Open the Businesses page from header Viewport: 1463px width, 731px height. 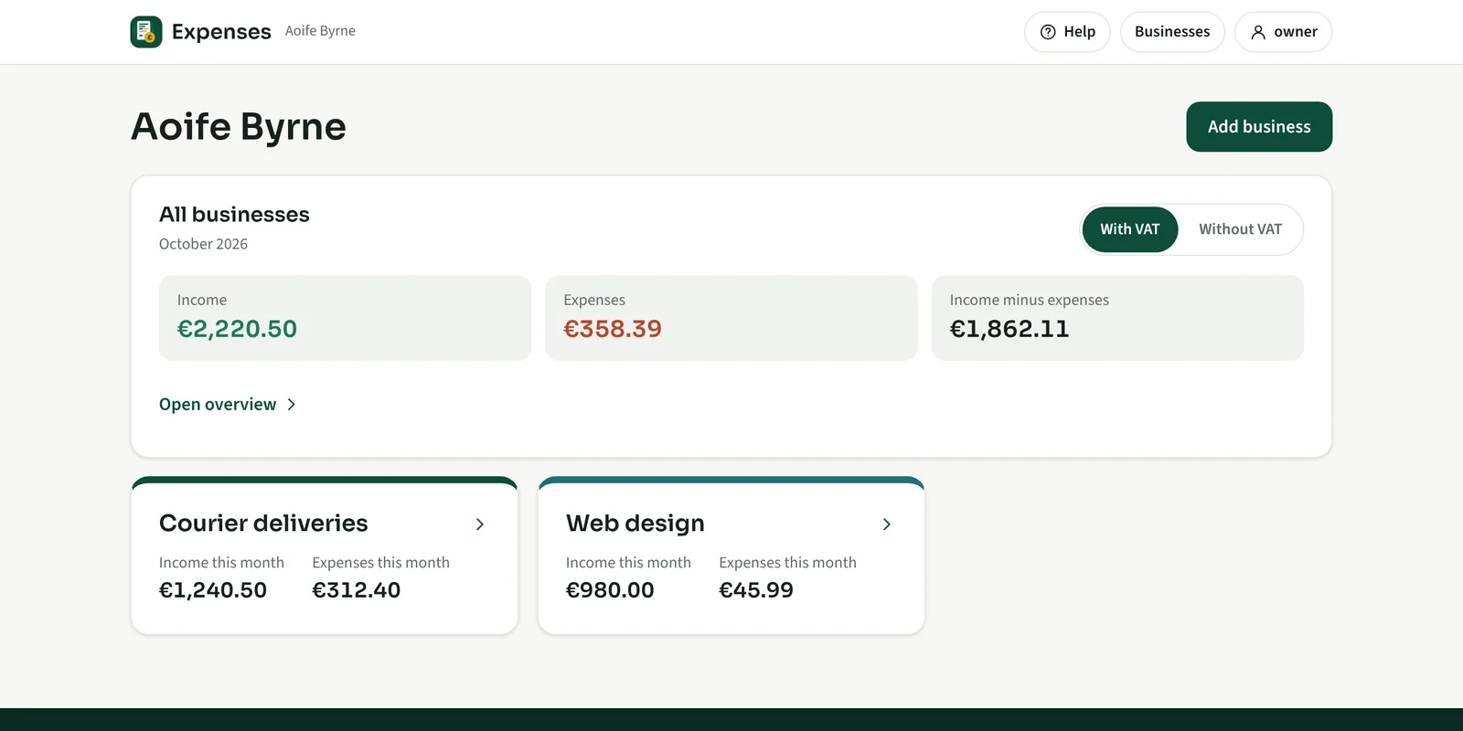point(1172,32)
